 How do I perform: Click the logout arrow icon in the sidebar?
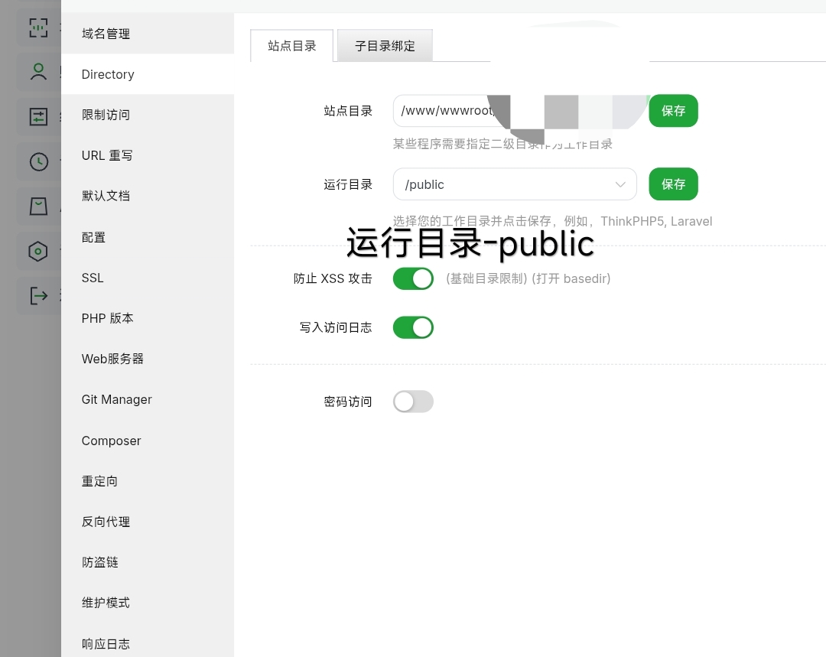[x=38, y=295]
